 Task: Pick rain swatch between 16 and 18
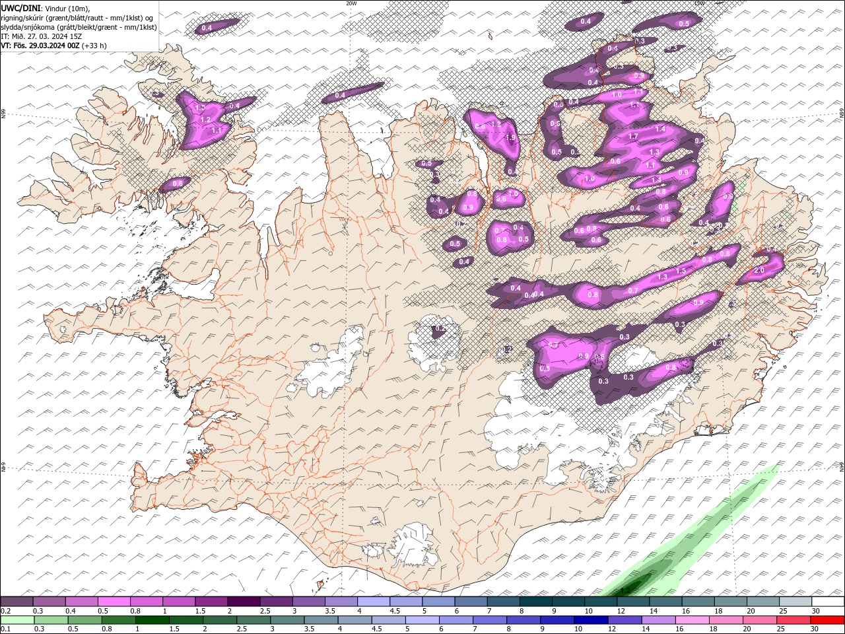point(693,620)
